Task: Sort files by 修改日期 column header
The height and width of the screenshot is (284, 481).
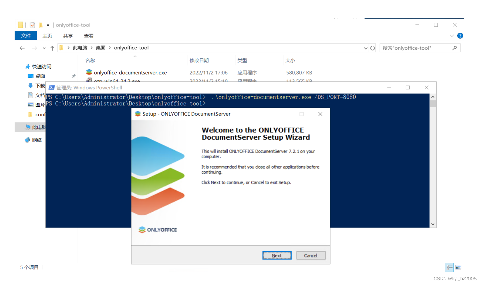Action: click(199, 60)
